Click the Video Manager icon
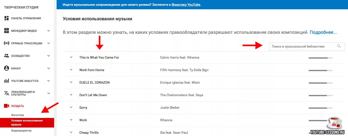Screen dimensions: 348x136 [x=7, y=31]
